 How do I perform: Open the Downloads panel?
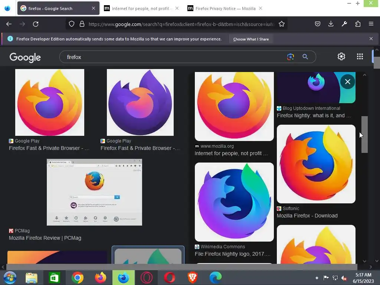(x=331, y=24)
